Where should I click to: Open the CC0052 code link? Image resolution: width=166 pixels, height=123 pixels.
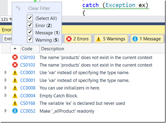point(28,111)
